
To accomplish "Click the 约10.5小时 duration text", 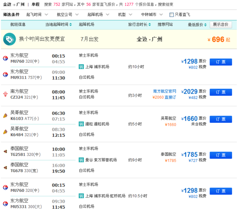I will click(x=138, y=196).
